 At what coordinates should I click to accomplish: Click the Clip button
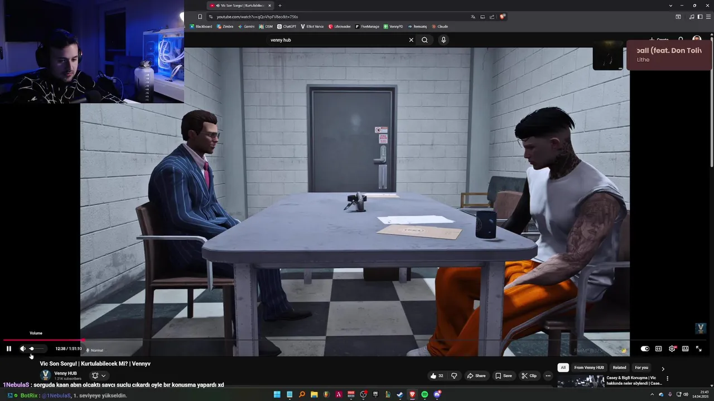[529, 376]
